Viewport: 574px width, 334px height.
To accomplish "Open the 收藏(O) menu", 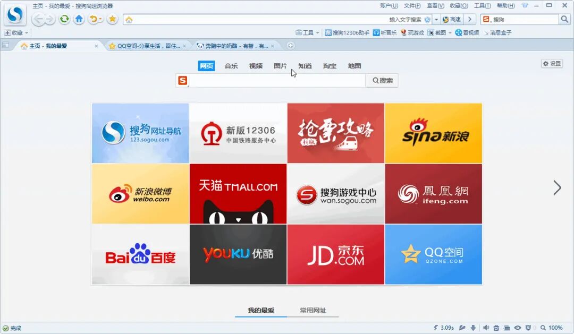I will coord(459,5).
